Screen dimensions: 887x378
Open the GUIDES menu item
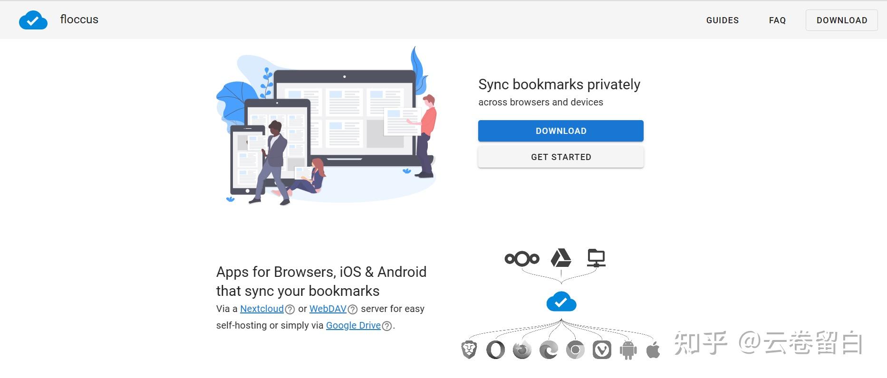click(x=723, y=20)
